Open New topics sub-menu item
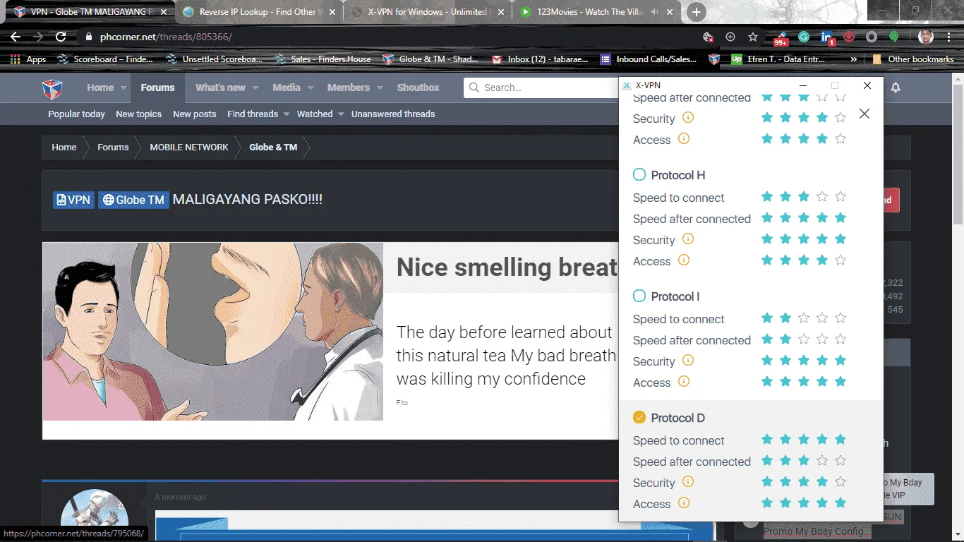964x542 pixels. (138, 114)
